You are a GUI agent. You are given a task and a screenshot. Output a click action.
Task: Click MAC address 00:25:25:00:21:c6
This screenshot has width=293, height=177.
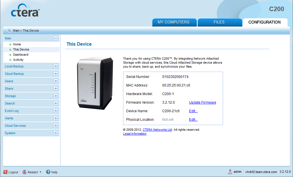click(176, 85)
